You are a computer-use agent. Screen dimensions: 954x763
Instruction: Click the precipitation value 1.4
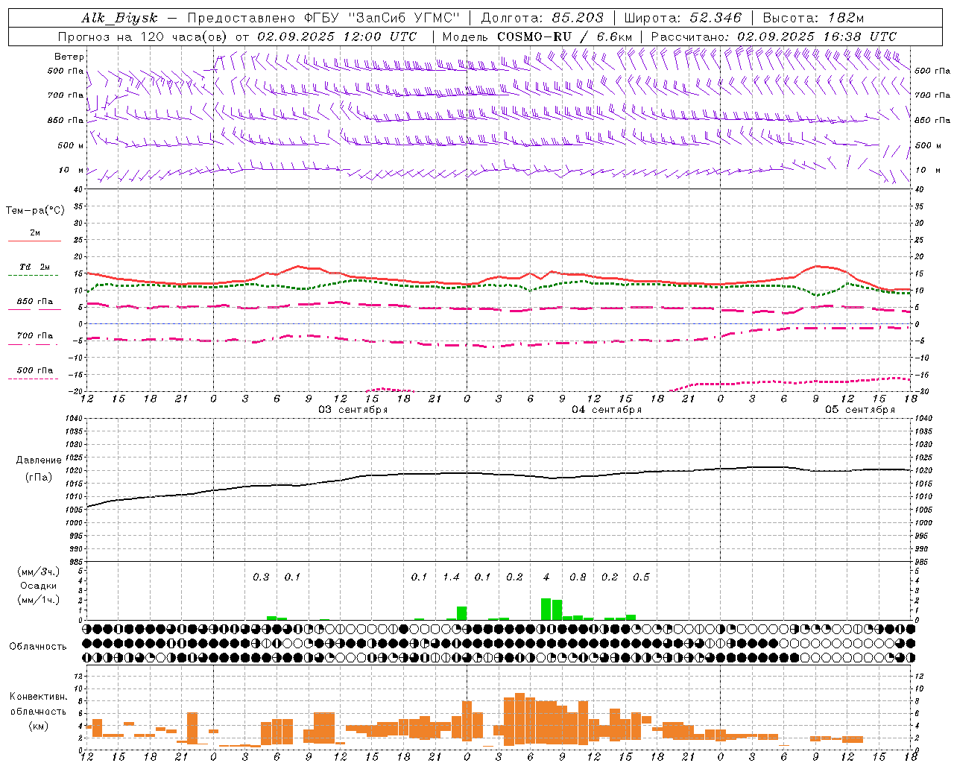coord(451,577)
